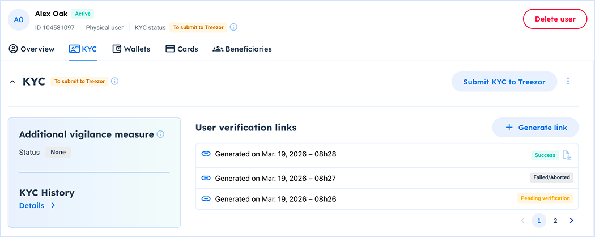Click the Failed/Aborted status badge
Viewport: 595px width, 237px height.
point(551,177)
